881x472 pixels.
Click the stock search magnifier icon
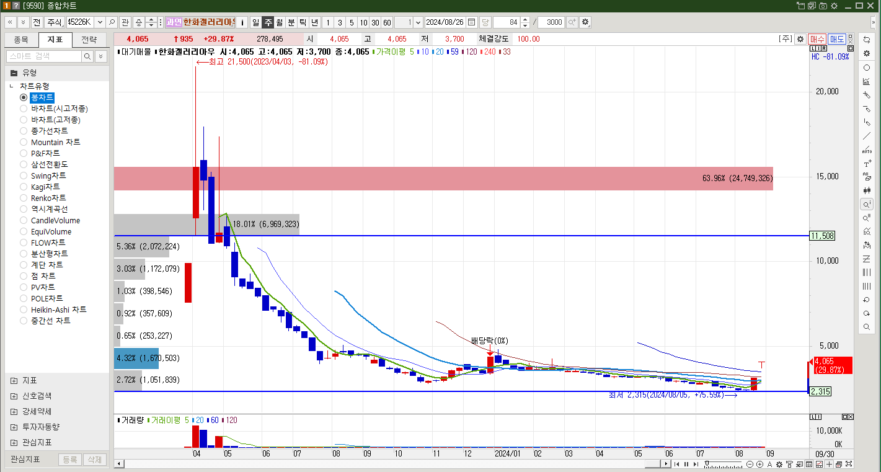112,22
